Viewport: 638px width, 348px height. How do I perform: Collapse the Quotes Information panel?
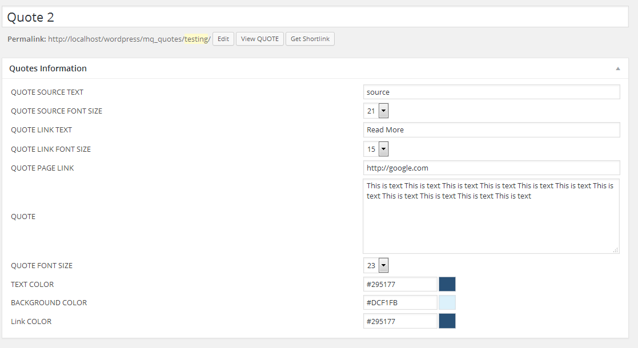[617, 68]
